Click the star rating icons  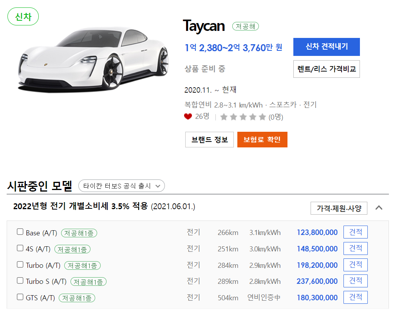pyautogui.click(x=243, y=117)
